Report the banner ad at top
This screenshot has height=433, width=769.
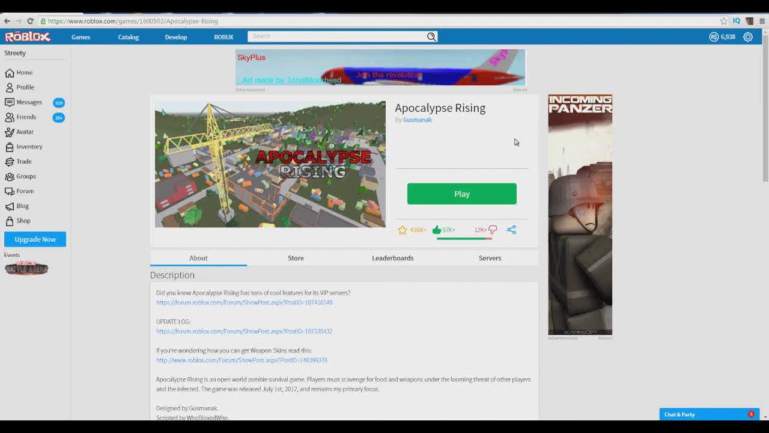(x=520, y=90)
